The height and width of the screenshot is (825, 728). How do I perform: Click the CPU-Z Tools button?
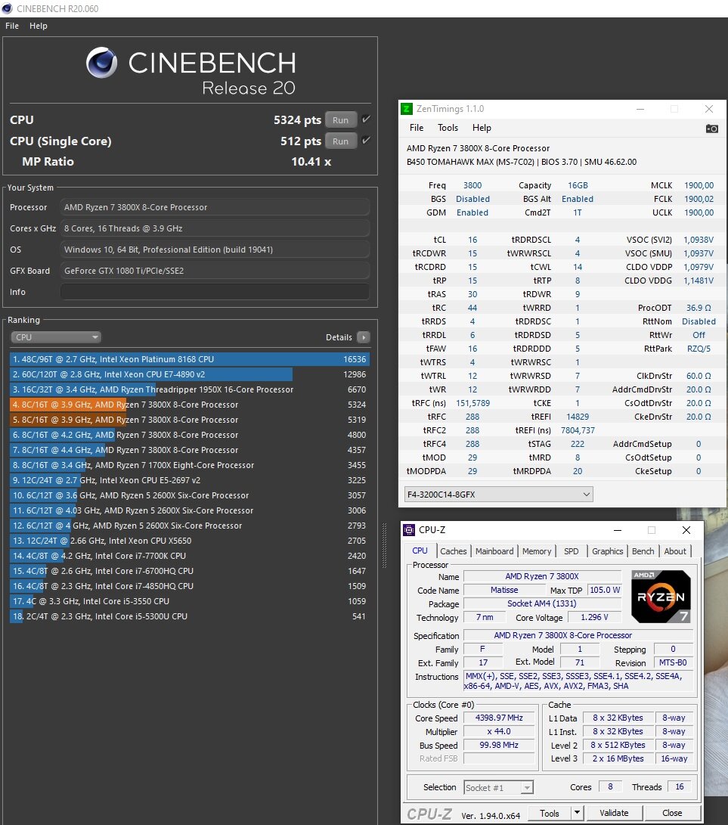pyautogui.click(x=549, y=813)
